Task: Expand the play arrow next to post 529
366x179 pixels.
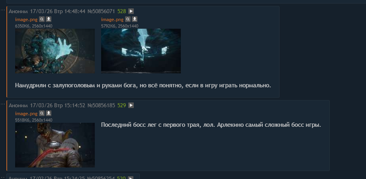Action: [131, 105]
